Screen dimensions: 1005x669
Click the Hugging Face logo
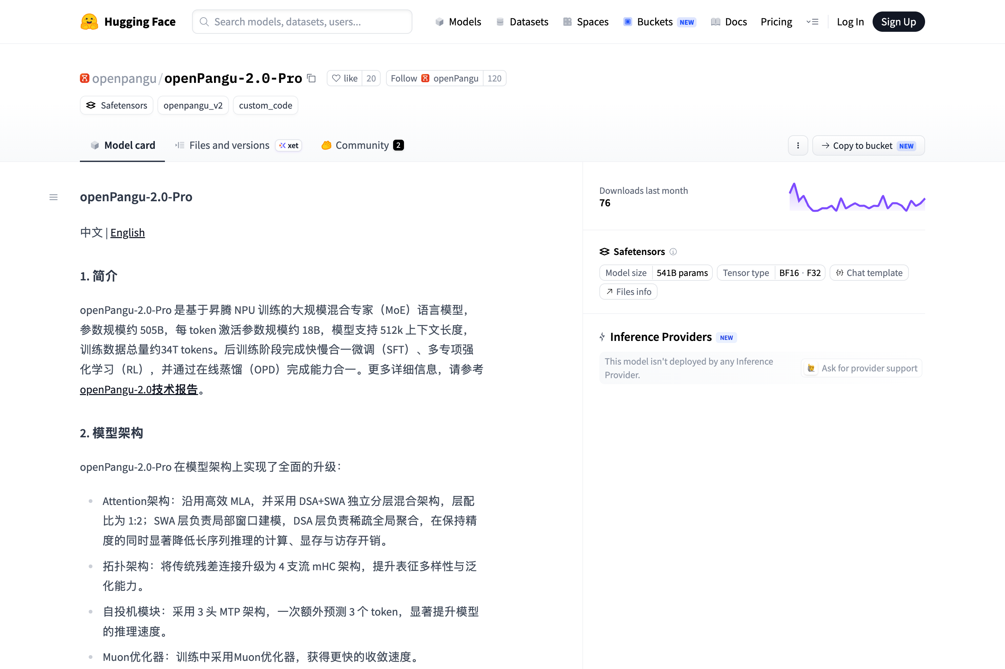pyautogui.click(x=128, y=22)
